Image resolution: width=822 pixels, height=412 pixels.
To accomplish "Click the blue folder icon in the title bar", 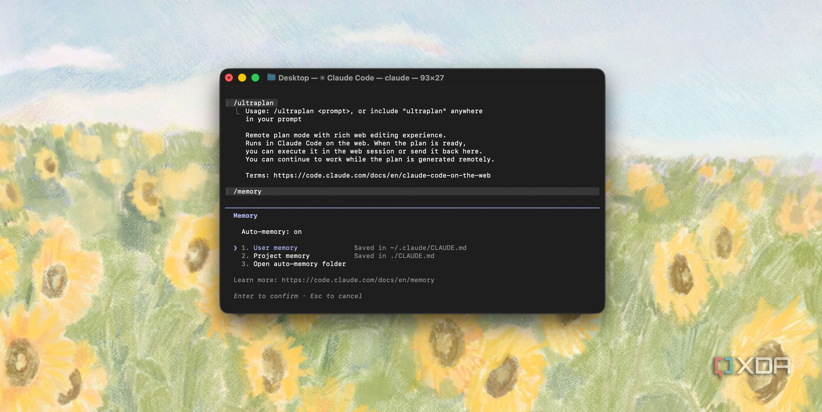I will [272, 77].
